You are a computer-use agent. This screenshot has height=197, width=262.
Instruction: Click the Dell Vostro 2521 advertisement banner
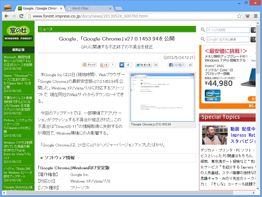point(227,77)
